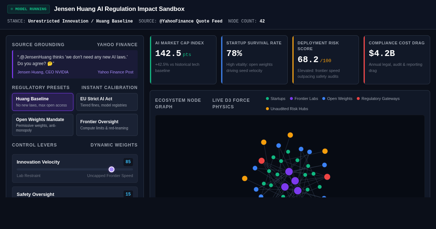Image resolution: width=436 pixels, height=229 pixels.
Task: Choose the Open Weights Mandate preset
Action: (x=43, y=125)
